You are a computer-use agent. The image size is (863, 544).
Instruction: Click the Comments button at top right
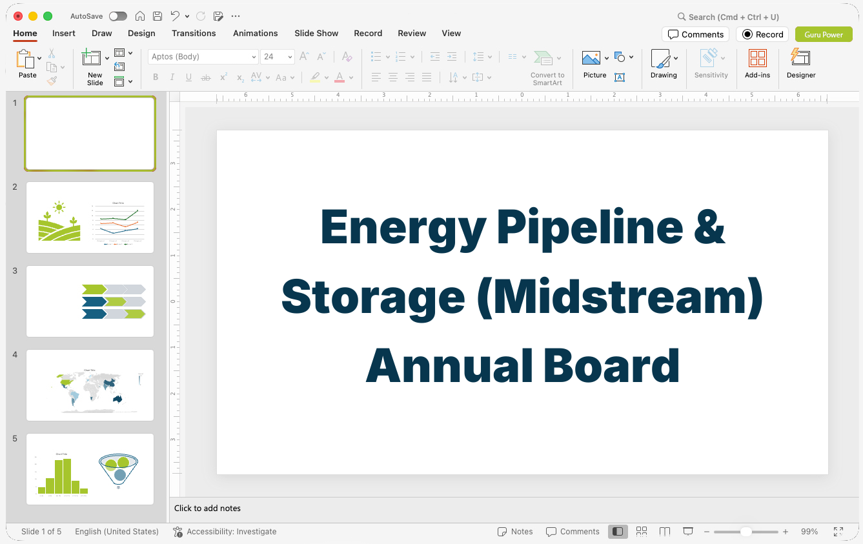click(695, 34)
